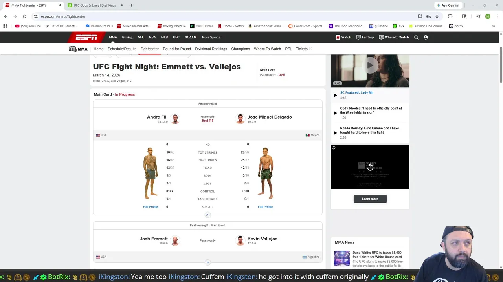Open the Paramount Plus bookmark
This screenshot has height=282, width=503.
click(99, 26)
